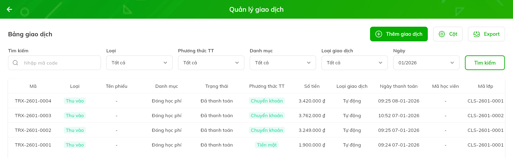The height and width of the screenshot is (158, 513).
Task: Expand the Phương thức TT dropdown
Action: point(211,63)
